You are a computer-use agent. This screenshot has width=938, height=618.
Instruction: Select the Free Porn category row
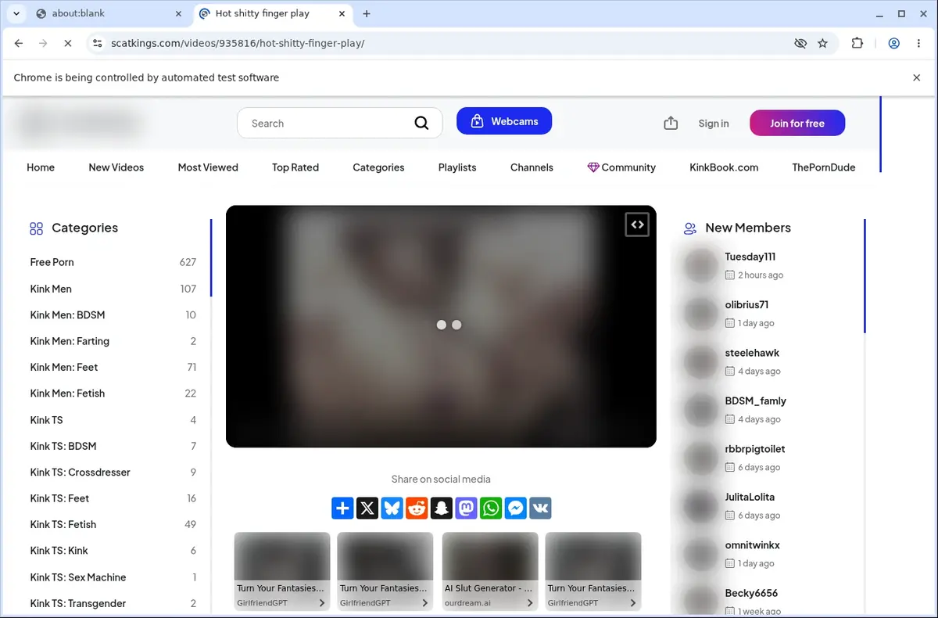click(x=113, y=262)
